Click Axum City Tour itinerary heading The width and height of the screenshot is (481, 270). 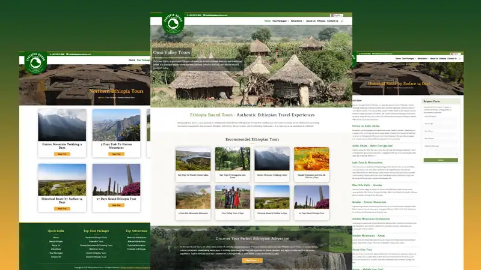362,250
